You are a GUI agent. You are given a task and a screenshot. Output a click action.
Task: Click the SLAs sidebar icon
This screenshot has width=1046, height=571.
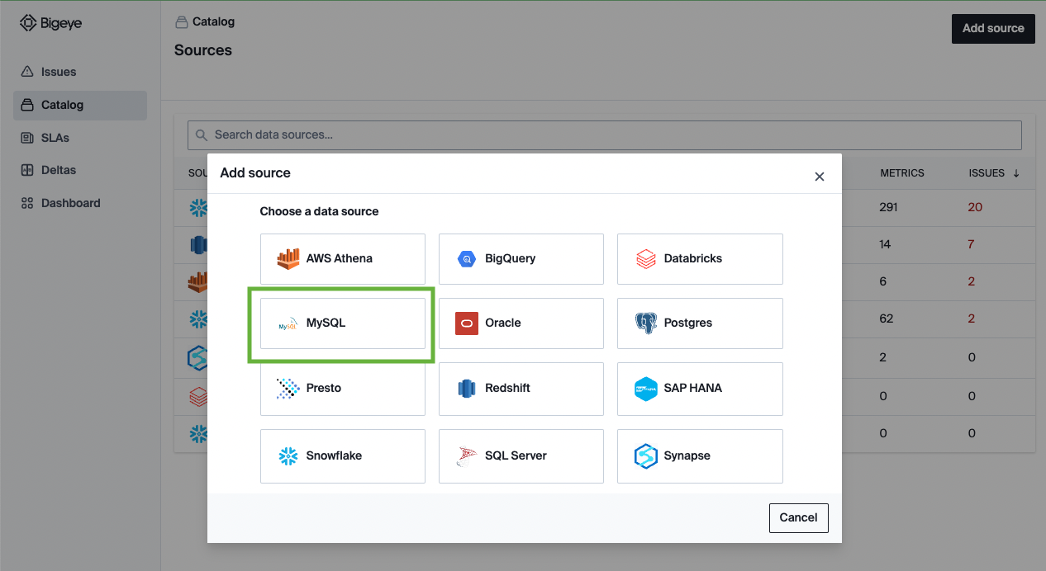click(x=27, y=138)
